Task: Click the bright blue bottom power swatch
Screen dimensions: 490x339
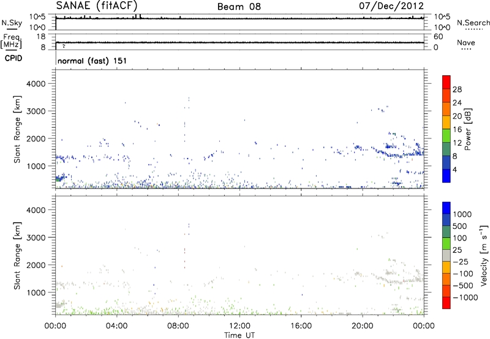Action: 447,176
